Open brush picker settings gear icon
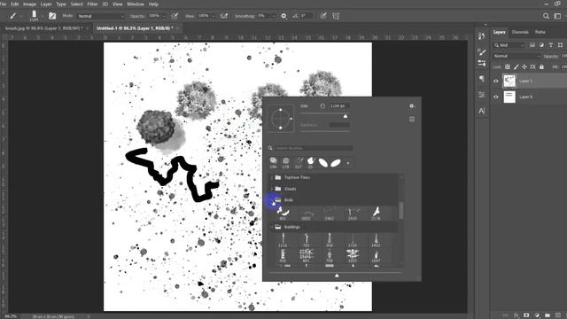567x319 pixels. click(x=411, y=106)
